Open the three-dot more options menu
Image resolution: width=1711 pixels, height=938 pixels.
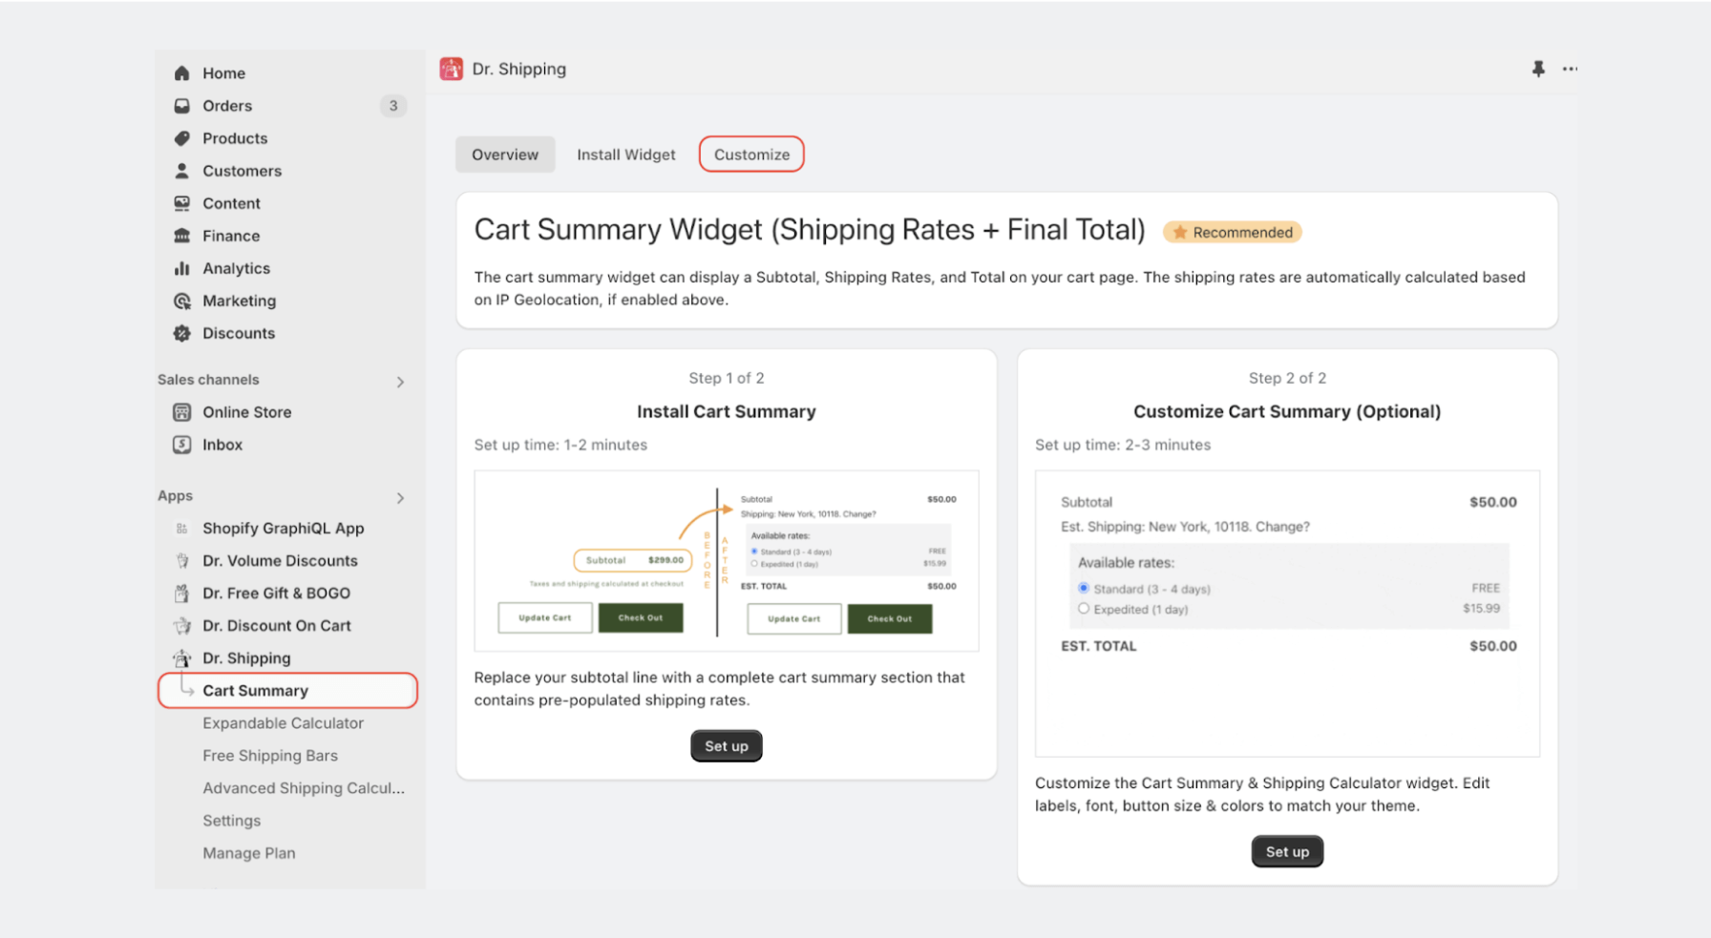coord(1570,69)
